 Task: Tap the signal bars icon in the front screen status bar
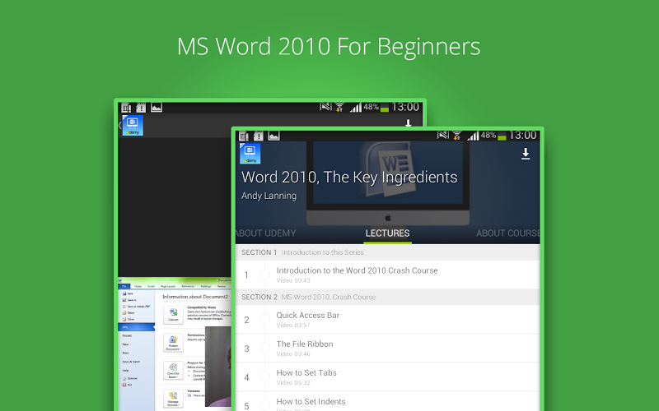click(473, 136)
